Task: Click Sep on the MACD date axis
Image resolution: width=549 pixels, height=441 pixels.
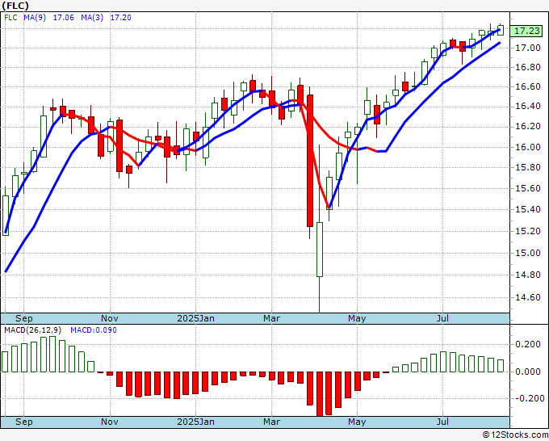Action: 23,422
